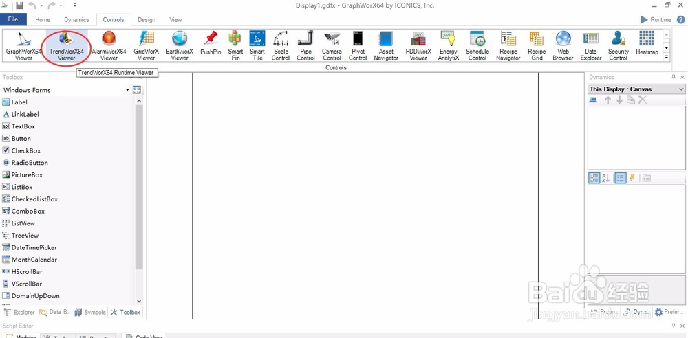
Task: Insert a GraphWorX64 Viewer control
Action: click(x=23, y=45)
